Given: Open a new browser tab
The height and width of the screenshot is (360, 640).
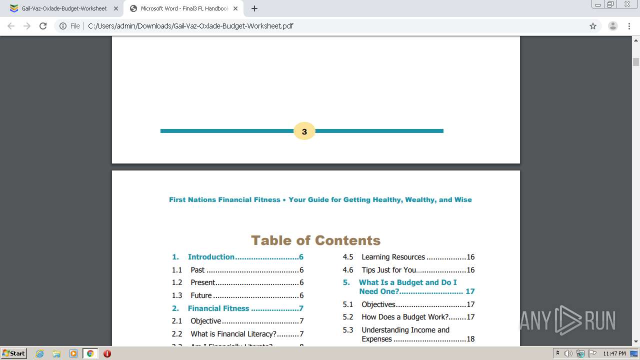Looking at the screenshot, I should coord(254,8).
